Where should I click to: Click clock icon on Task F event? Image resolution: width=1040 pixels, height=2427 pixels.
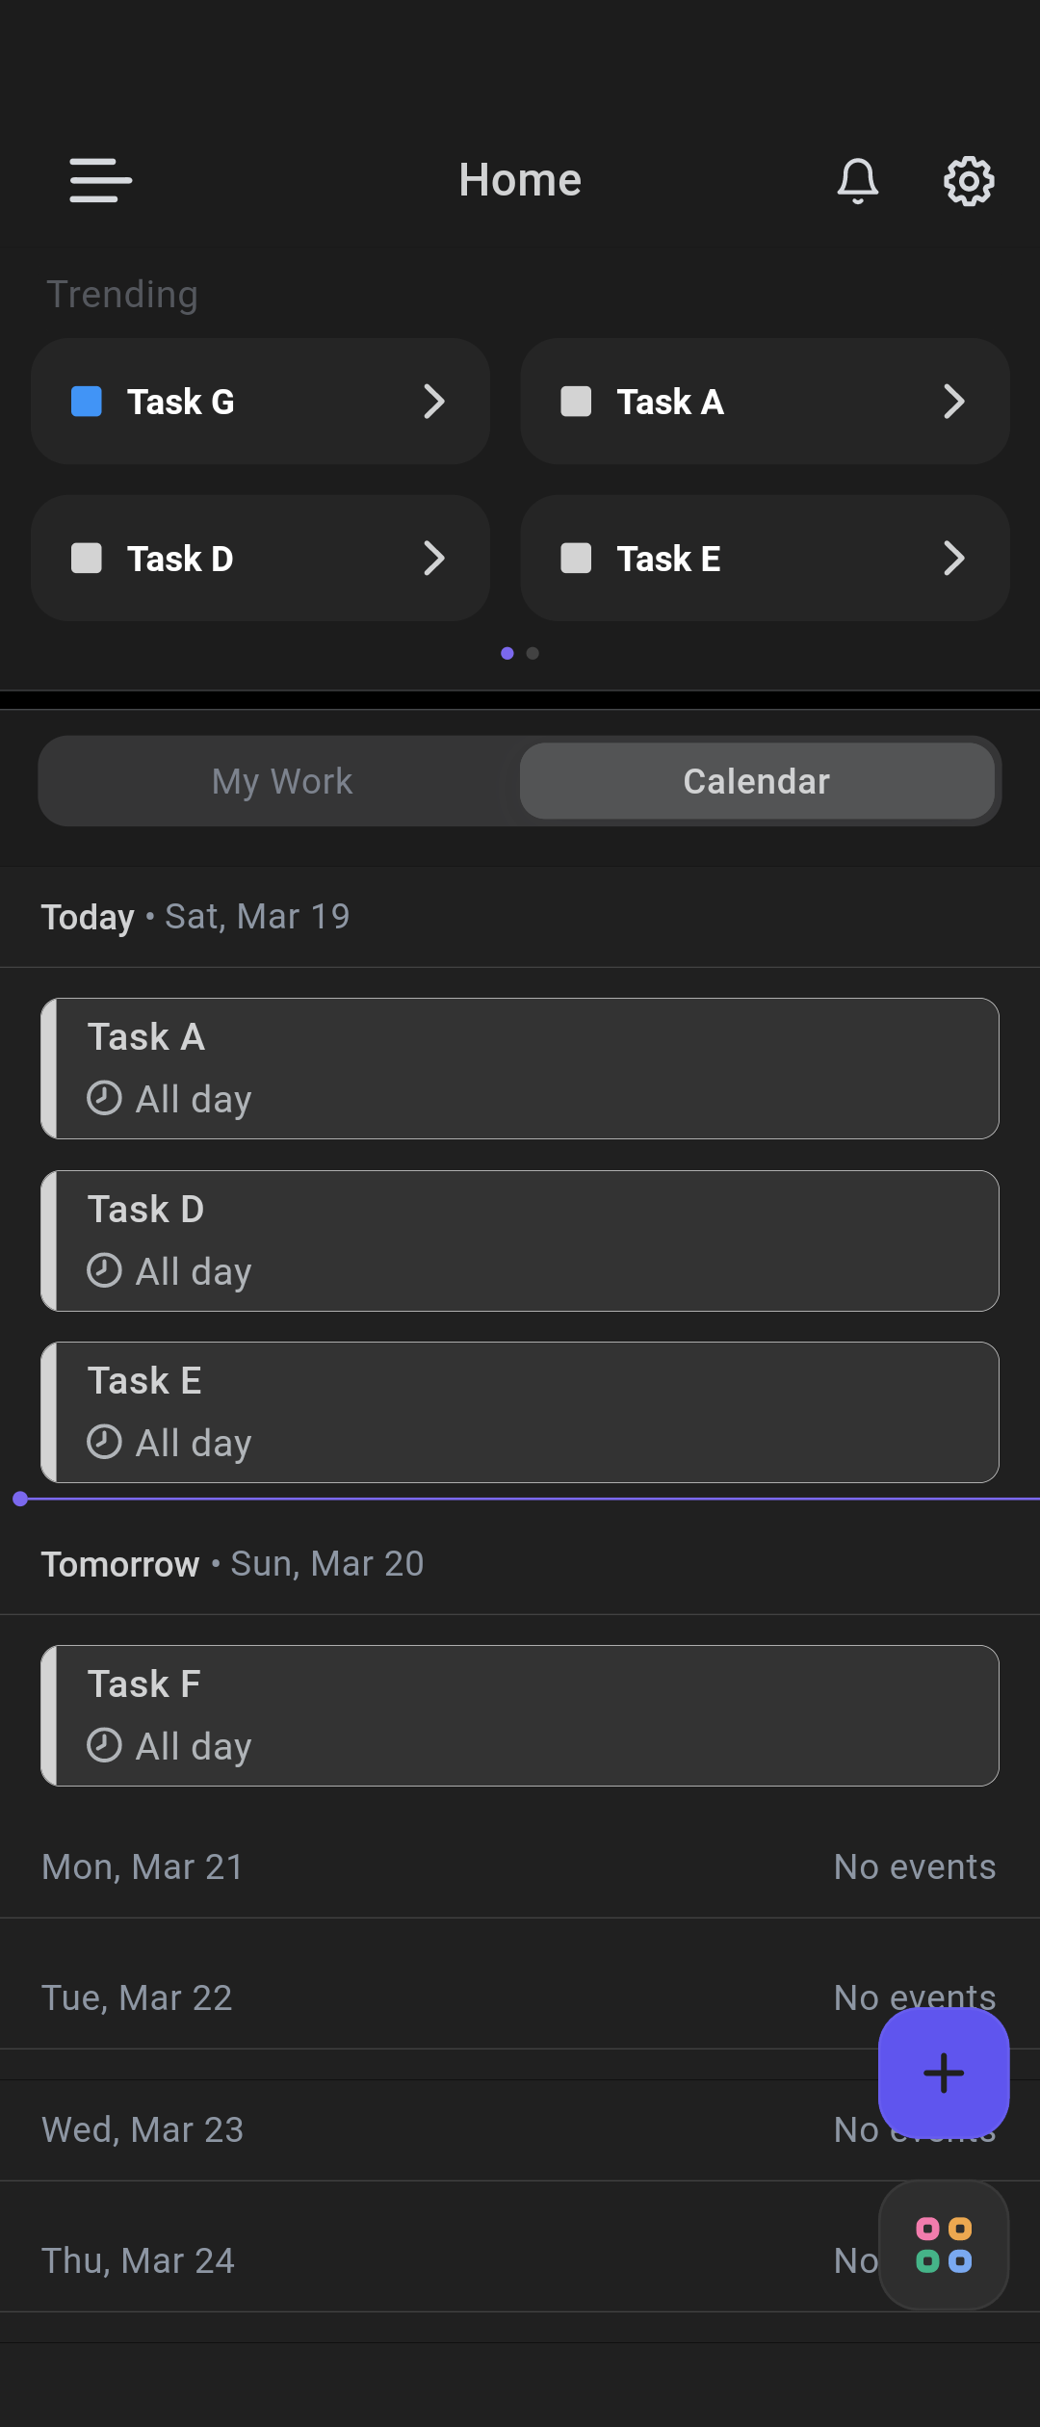[104, 1745]
